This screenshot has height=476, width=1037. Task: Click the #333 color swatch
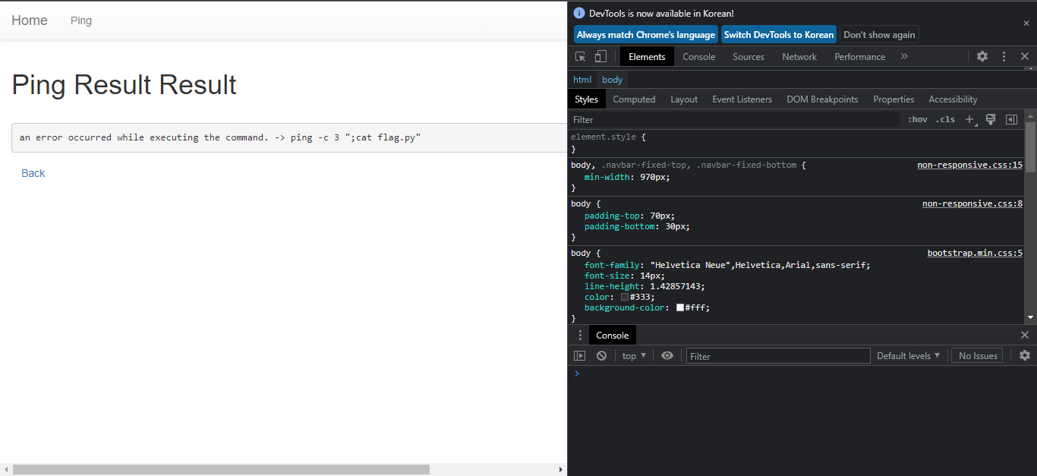tap(625, 297)
